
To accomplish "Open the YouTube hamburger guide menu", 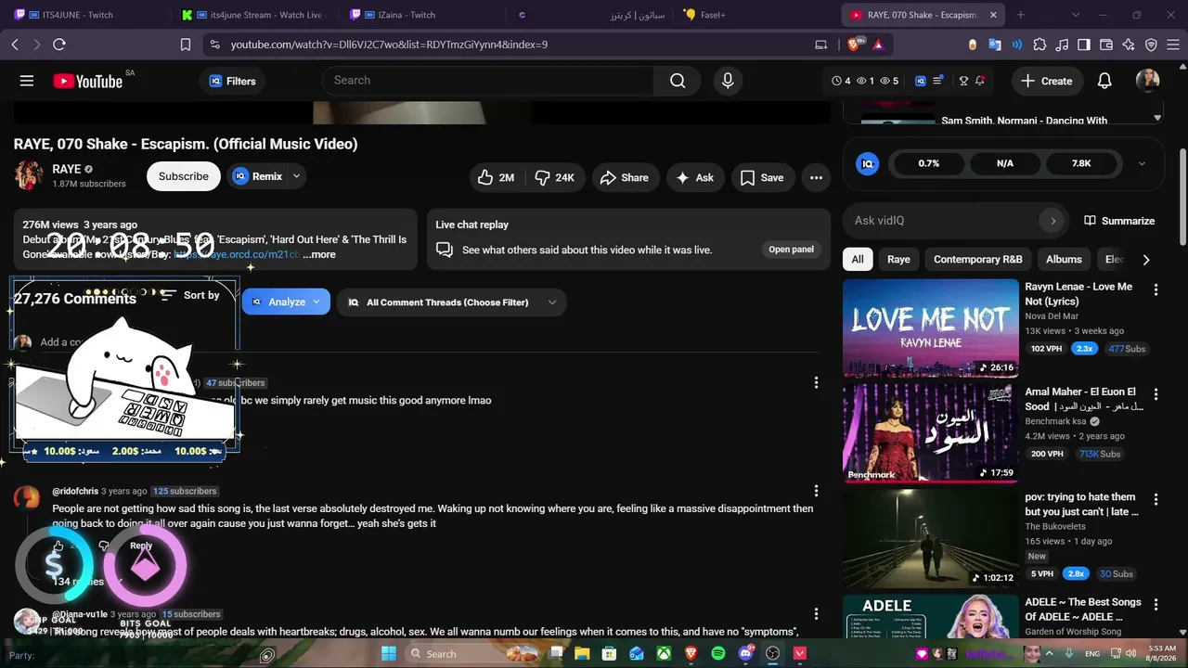I will pos(27,81).
